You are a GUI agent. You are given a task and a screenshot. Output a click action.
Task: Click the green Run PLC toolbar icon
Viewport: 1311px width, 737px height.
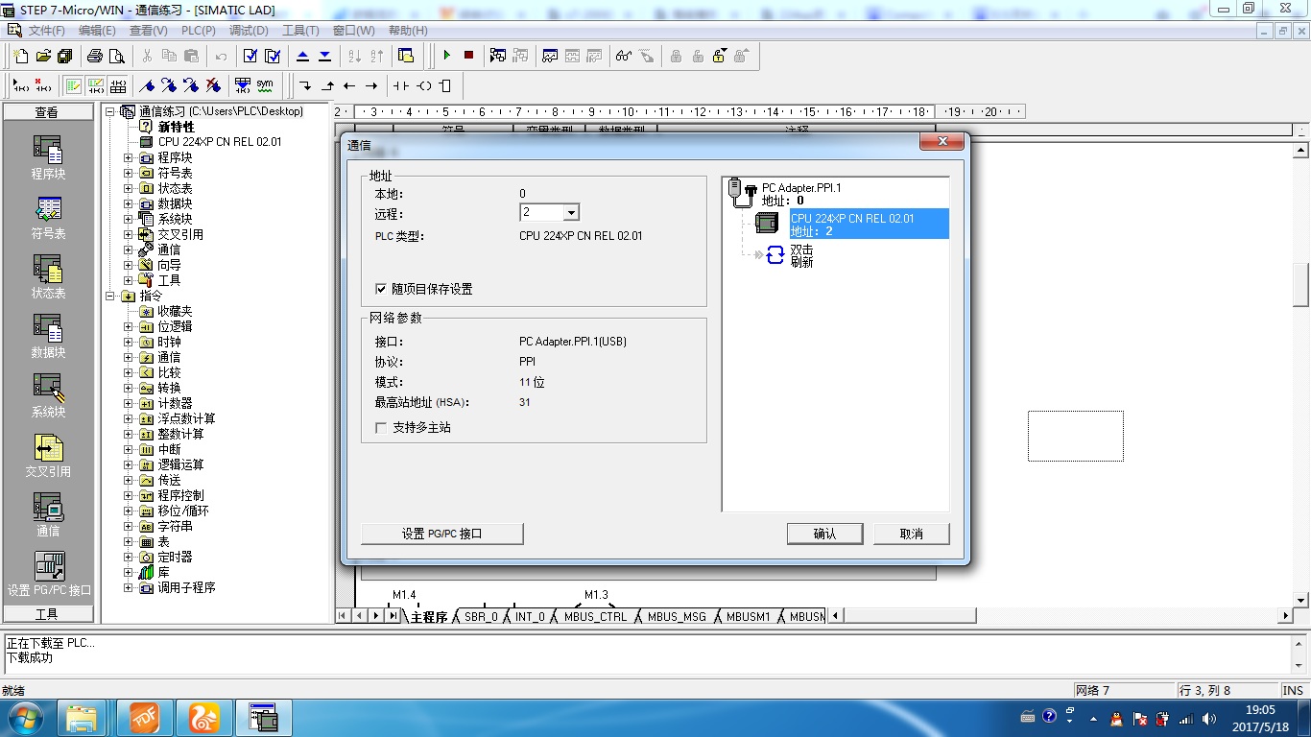pos(446,56)
